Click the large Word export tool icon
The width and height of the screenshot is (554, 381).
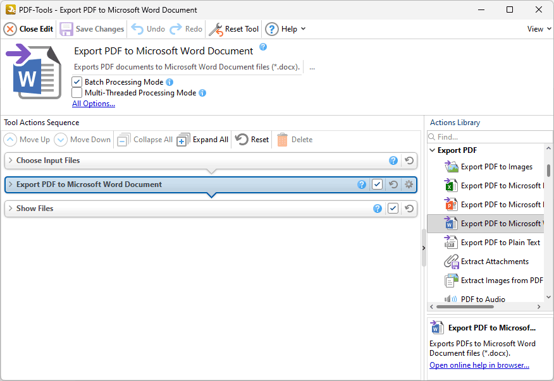point(34,71)
